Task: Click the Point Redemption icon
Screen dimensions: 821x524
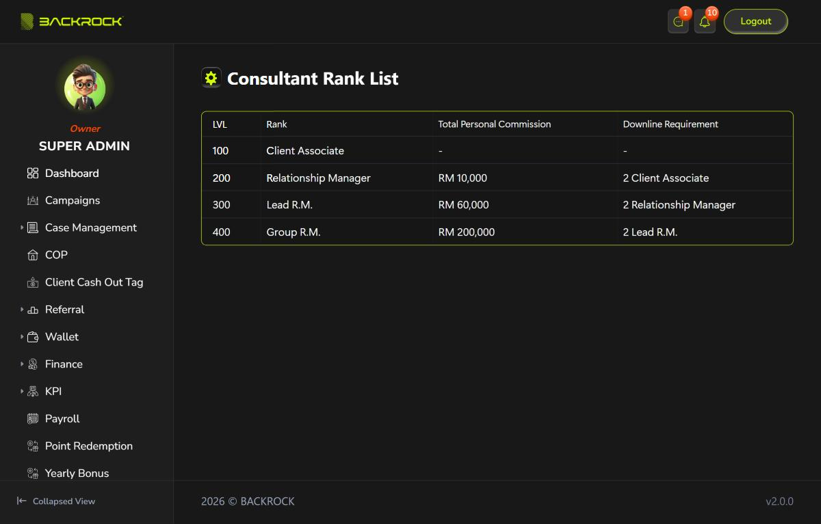Action: [x=33, y=446]
